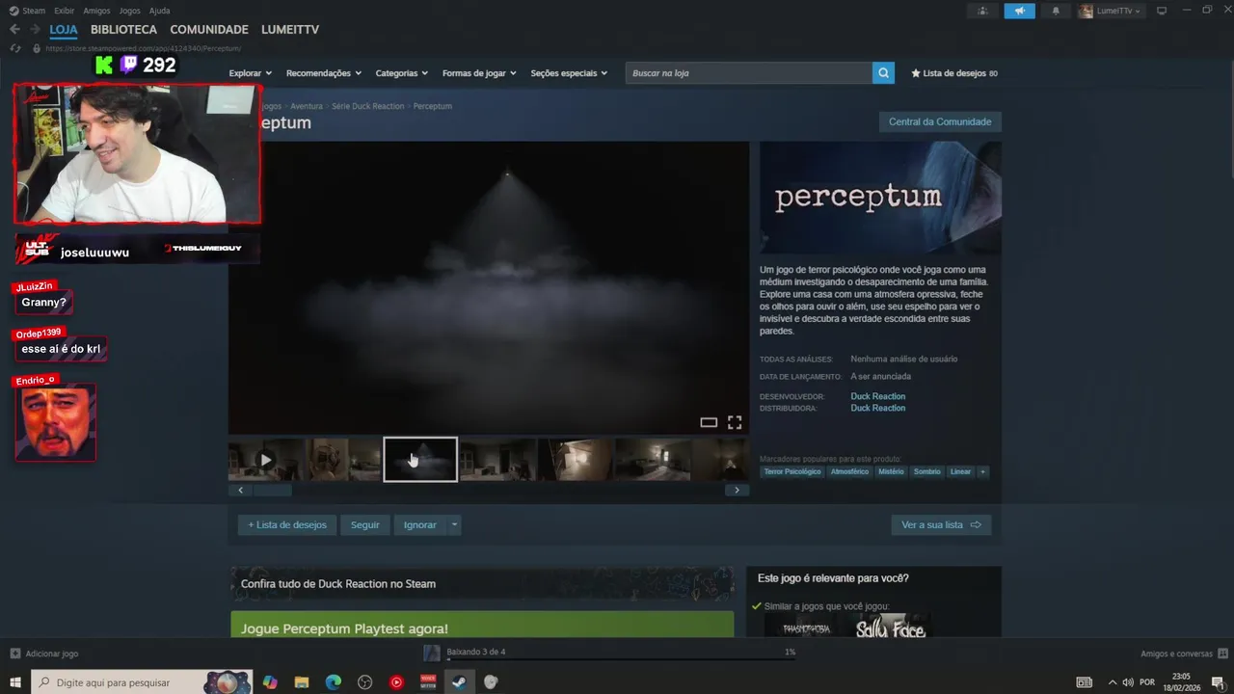Open the Jogos menu
This screenshot has width=1234, height=694.
pyautogui.click(x=130, y=11)
